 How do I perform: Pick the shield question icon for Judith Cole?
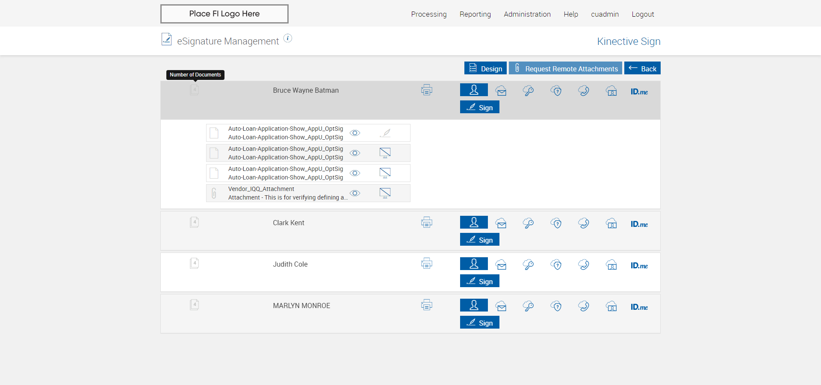pyautogui.click(x=556, y=265)
